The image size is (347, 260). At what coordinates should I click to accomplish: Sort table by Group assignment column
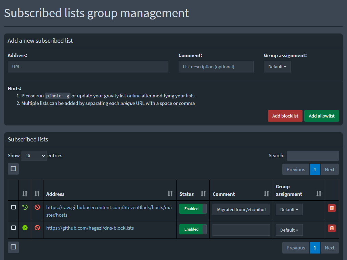coord(319,194)
